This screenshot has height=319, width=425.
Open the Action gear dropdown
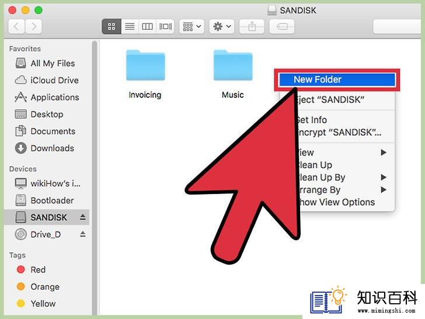[x=222, y=26]
